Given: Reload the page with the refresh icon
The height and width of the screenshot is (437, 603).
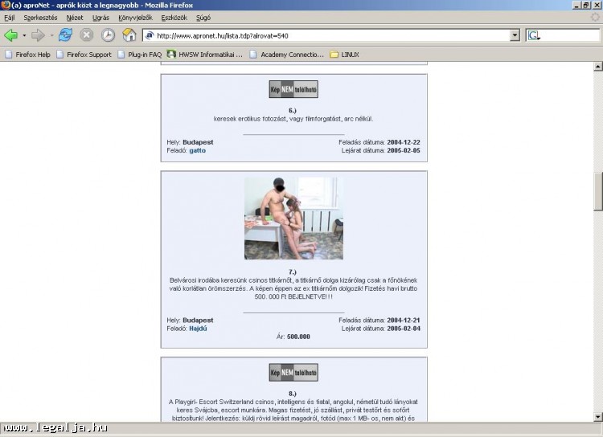Looking at the screenshot, I should (x=65, y=35).
